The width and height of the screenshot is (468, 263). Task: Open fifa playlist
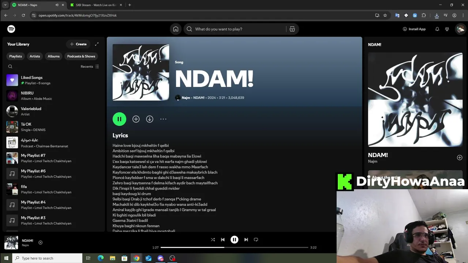[x=54, y=189]
